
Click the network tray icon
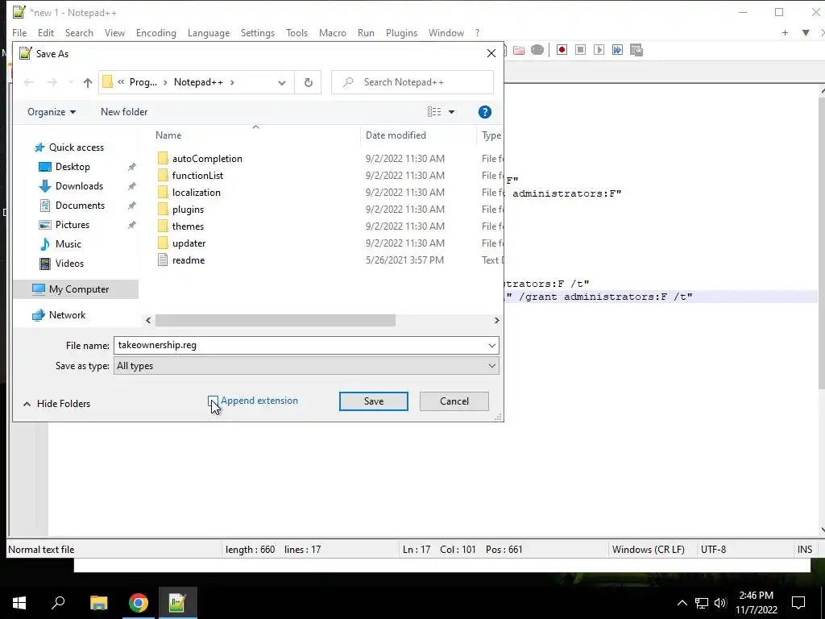pyautogui.click(x=702, y=603)
